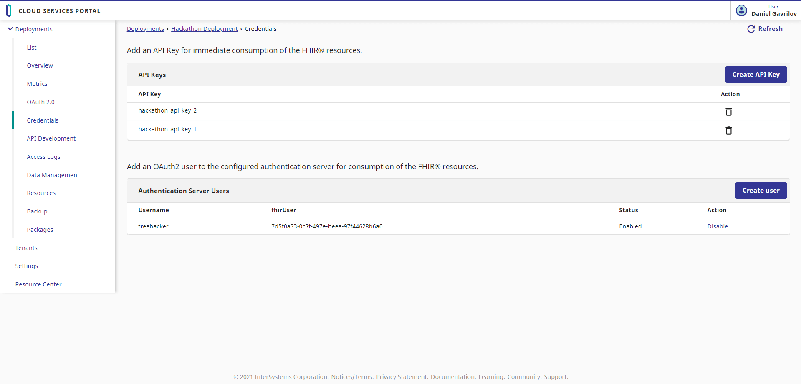Open the Resource Center page

(38, 284)
